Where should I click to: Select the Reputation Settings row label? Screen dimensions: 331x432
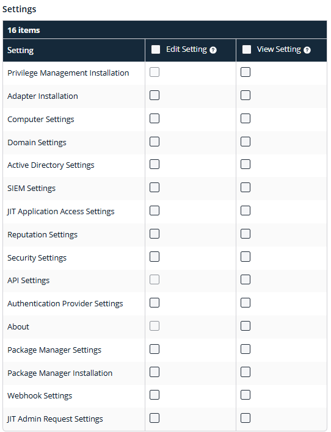tap(43, 234)
